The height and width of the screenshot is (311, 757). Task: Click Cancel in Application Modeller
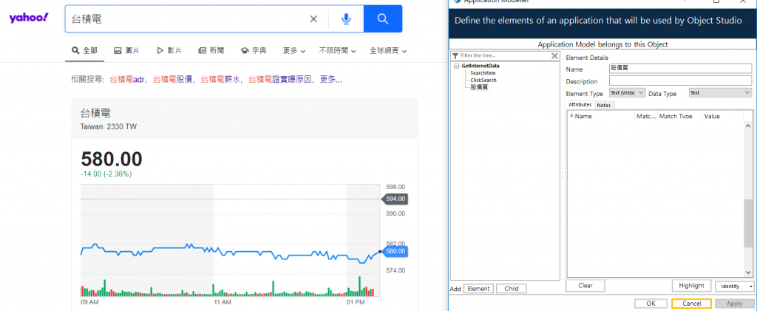point(691,304)
